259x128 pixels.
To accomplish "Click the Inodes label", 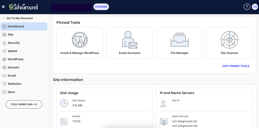I will pos(76,116).
